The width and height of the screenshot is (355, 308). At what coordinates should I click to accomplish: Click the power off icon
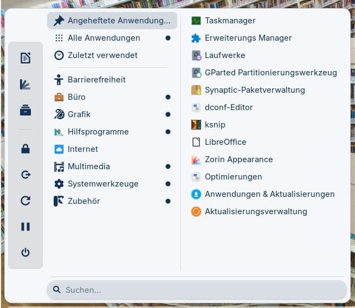25,253
